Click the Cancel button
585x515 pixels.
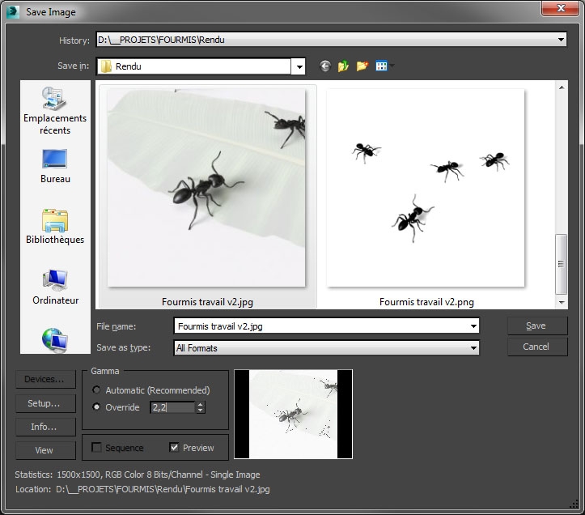point(537,347)
